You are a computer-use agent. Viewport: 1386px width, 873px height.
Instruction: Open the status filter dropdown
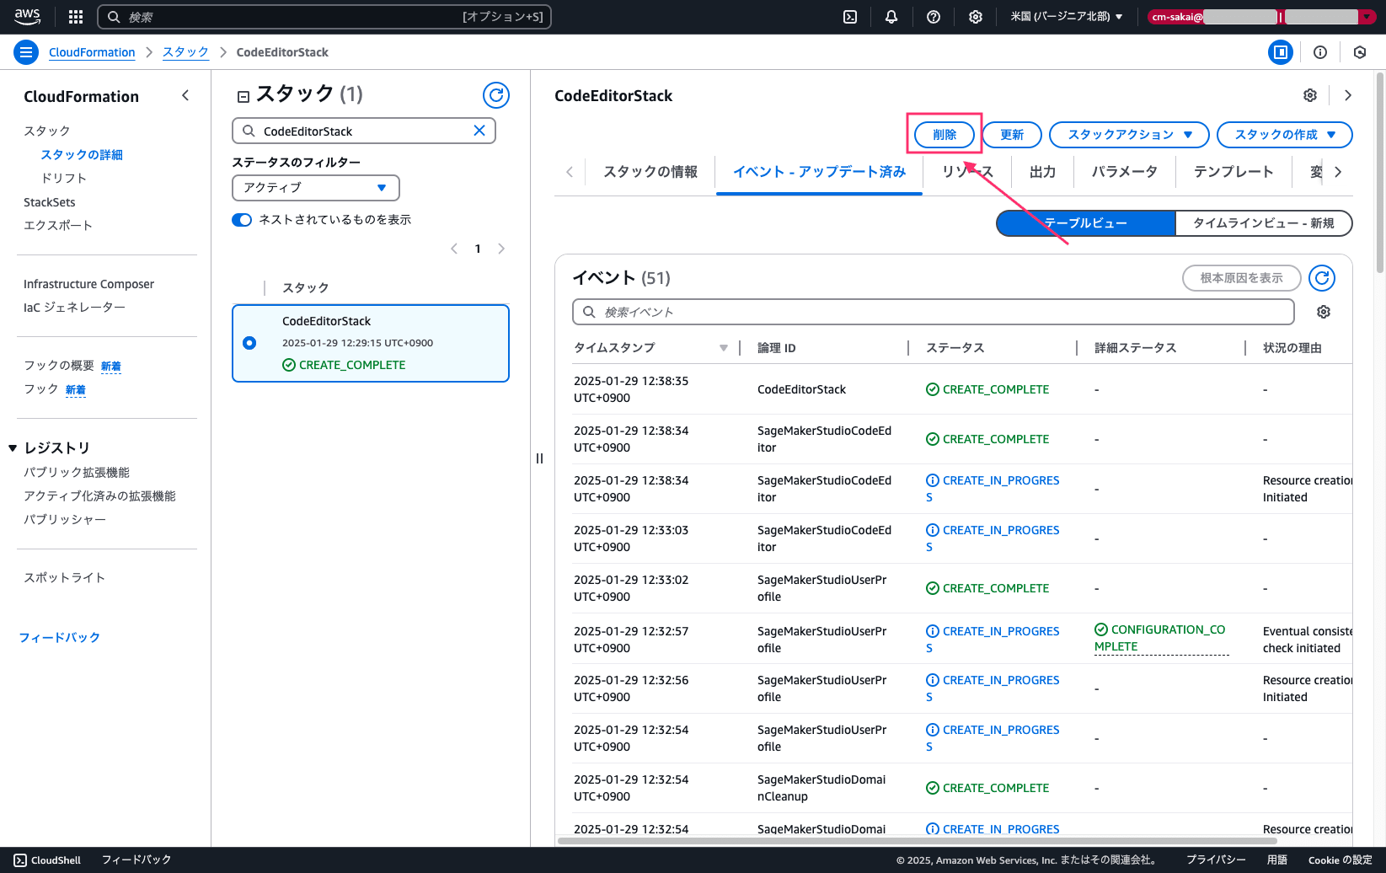click(x=316, y=188)
